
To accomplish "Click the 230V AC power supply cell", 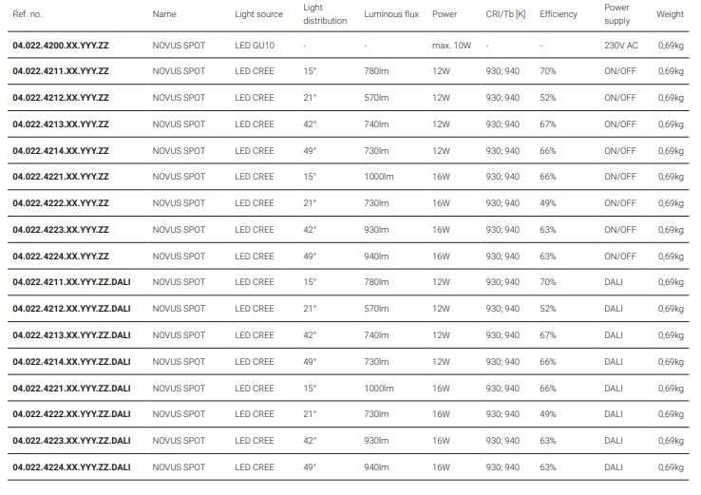I will point(621,46).
